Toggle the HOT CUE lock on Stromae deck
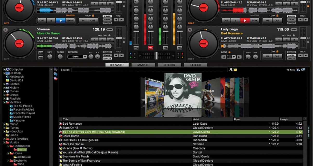 [x=109, y=35]
